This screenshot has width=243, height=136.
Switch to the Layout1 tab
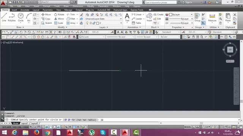[x=24, y=124]
